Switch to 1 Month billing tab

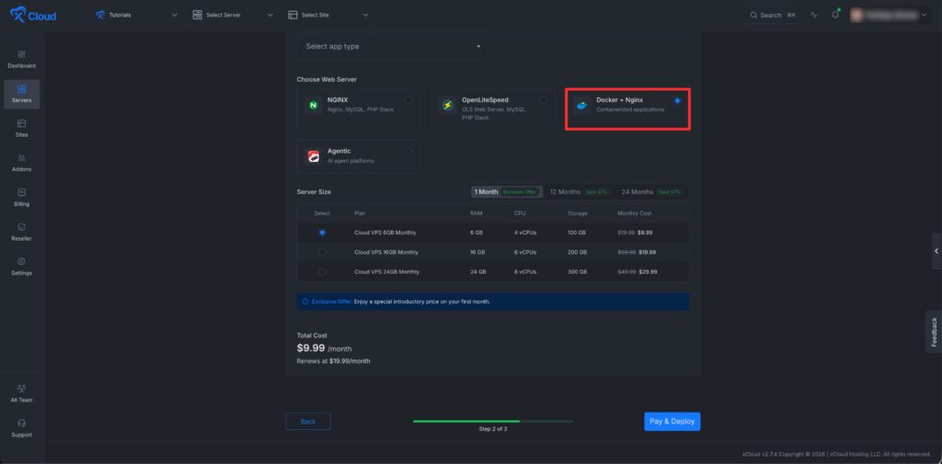507,192
